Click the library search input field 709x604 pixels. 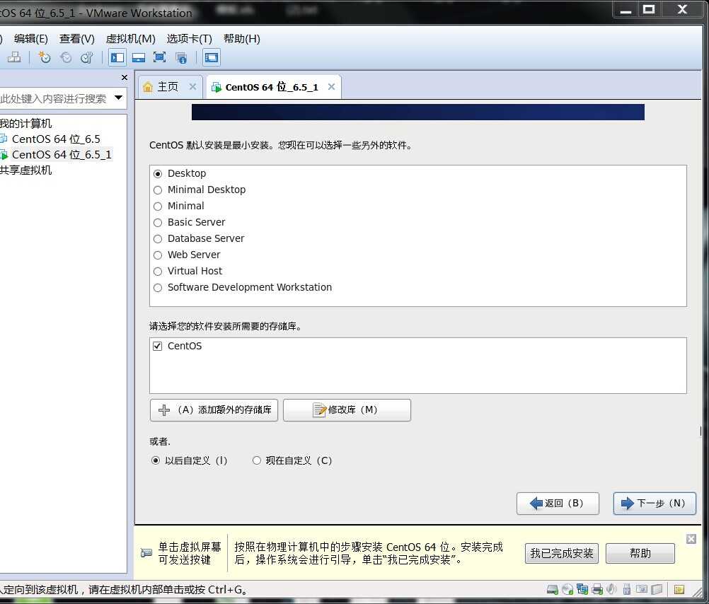tap(56, 98)
